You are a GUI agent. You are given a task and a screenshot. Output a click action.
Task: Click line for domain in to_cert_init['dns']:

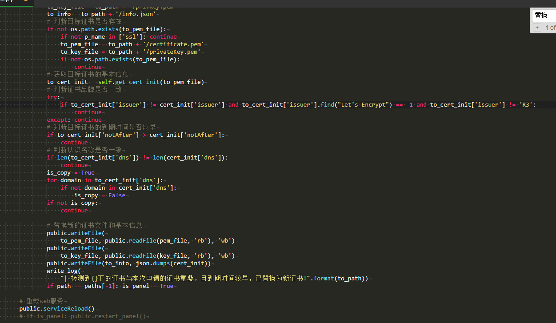(105, 180)
